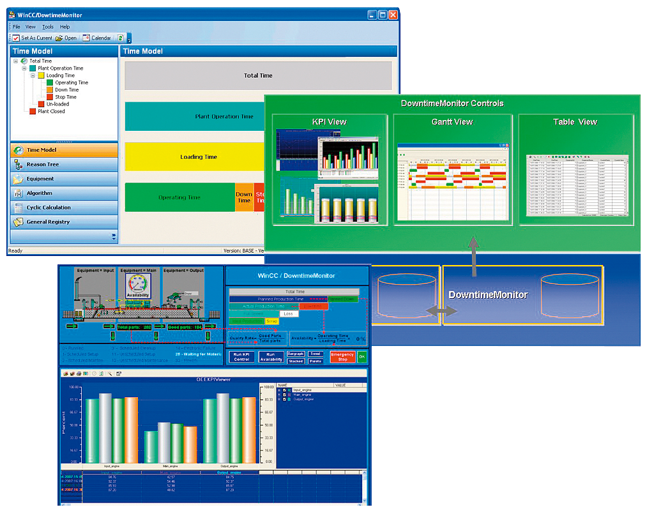The height and width of the screenshot is (512, 647).
Task: Click the Open folder icon in toolbar
Action: coord(59,38)
